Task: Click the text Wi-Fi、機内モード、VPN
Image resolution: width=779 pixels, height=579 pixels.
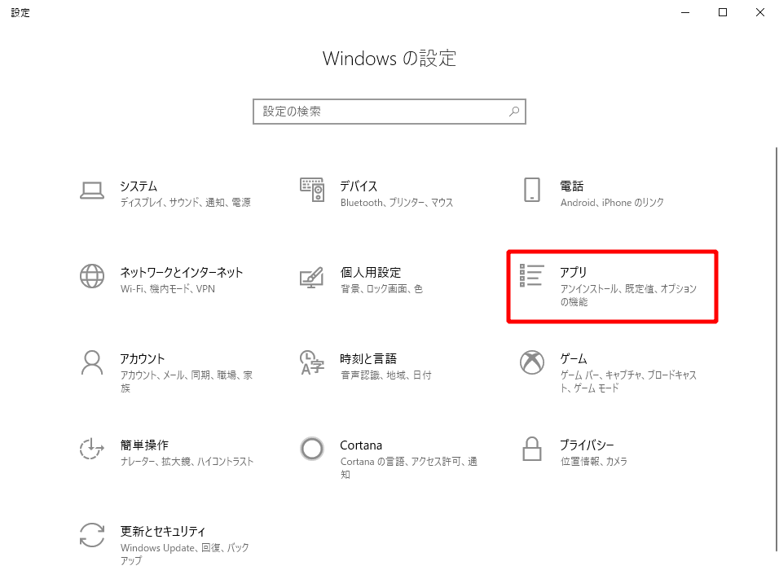Action: 167,289
